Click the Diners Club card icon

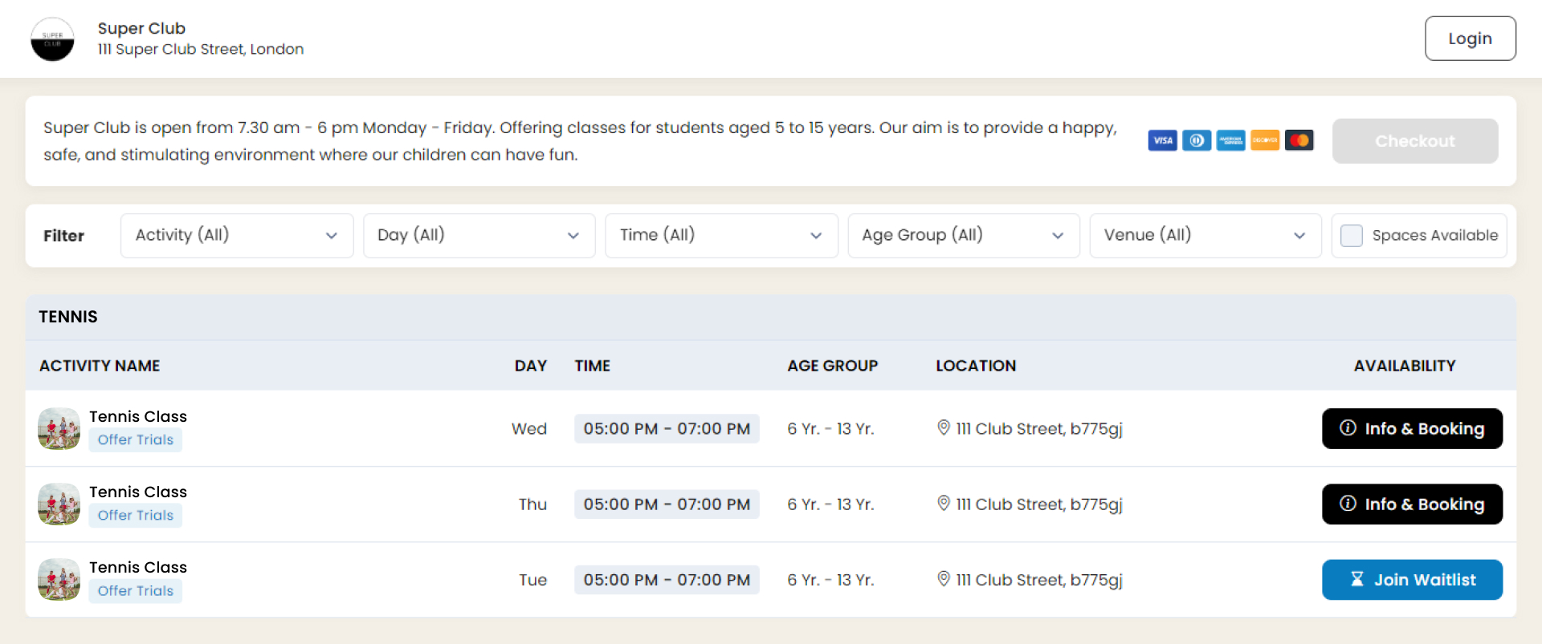point(1197,140)
